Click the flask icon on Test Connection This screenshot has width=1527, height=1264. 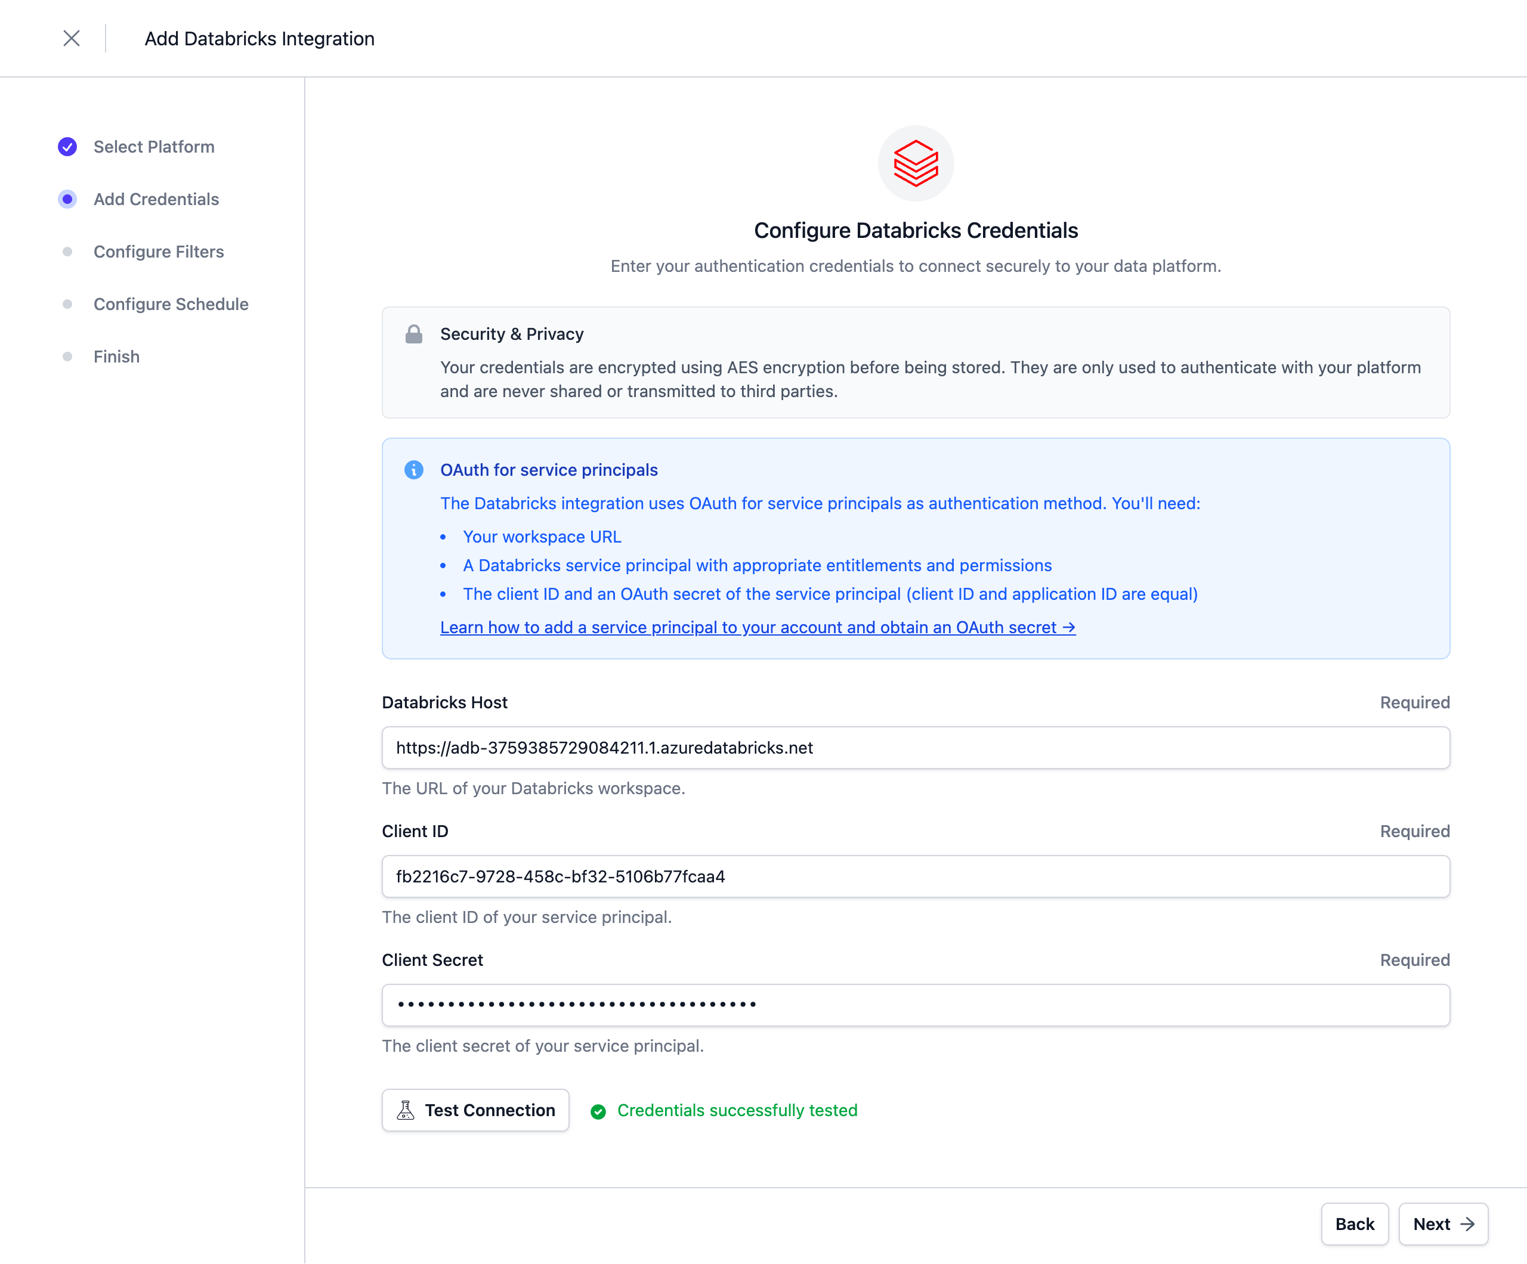pos(406,1110)
